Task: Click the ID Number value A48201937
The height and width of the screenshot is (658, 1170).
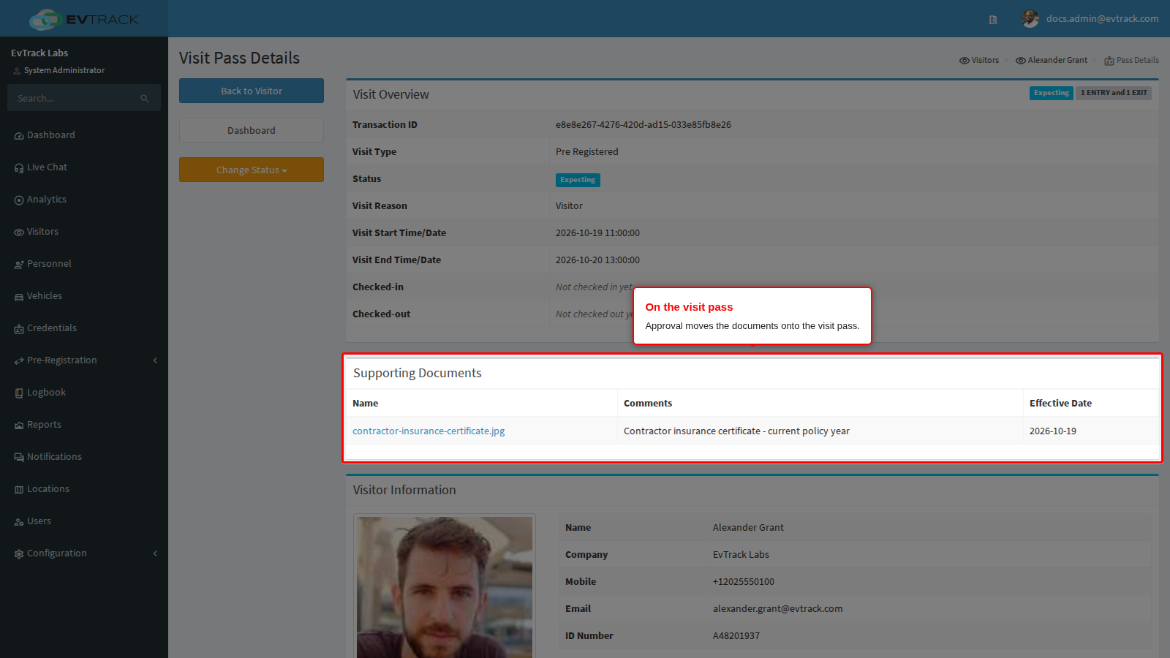Action: 736,636
